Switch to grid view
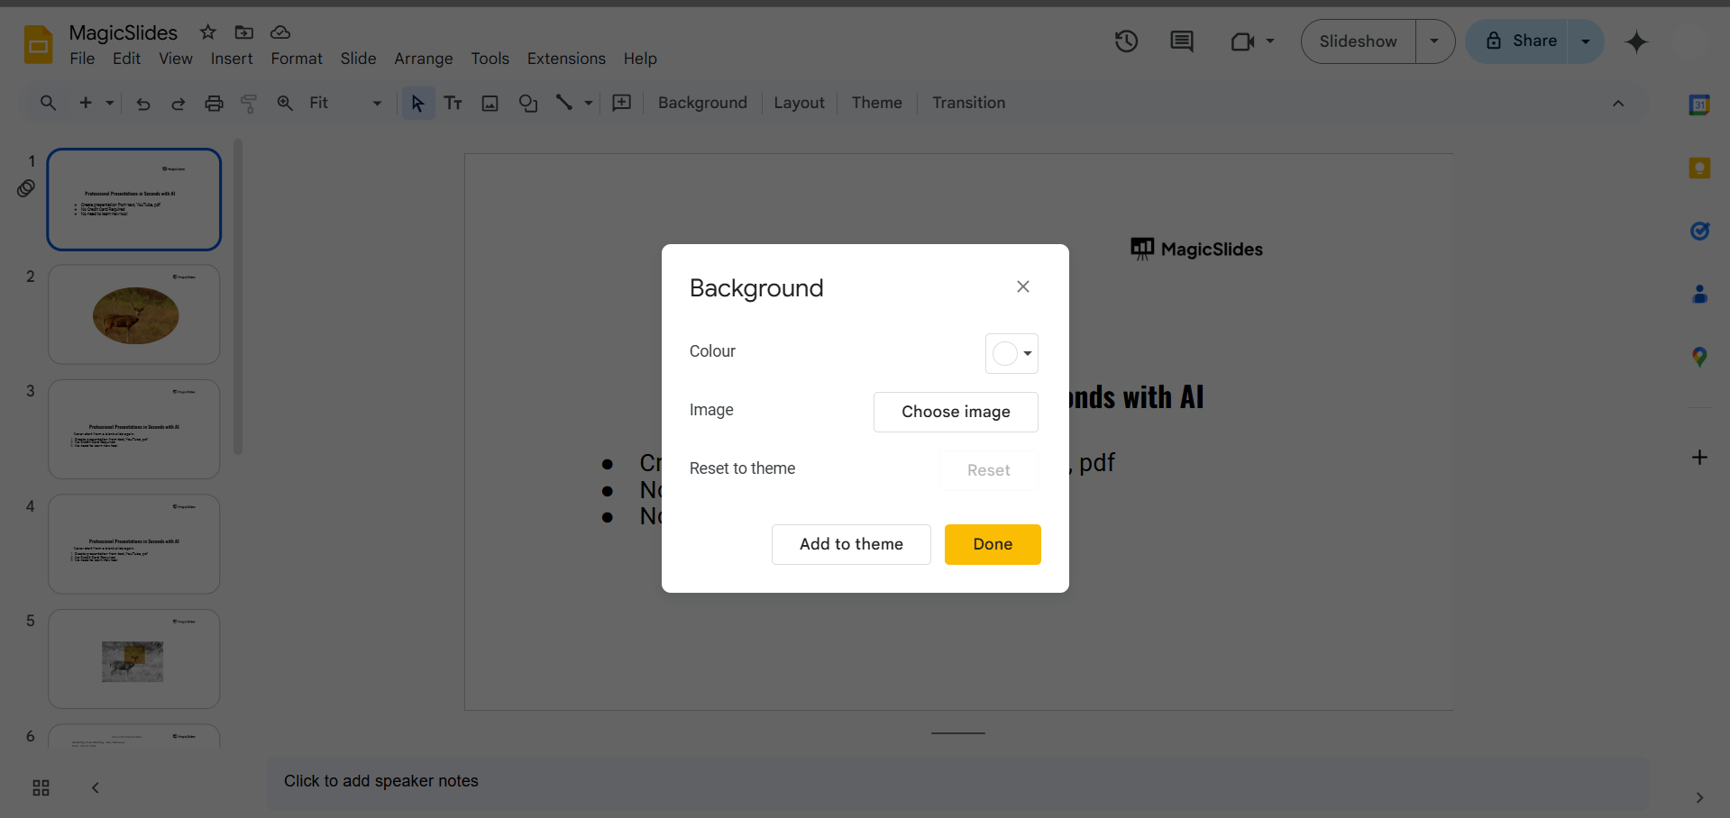This screenshot has height=818, width=1730. (x=41, y=788)
